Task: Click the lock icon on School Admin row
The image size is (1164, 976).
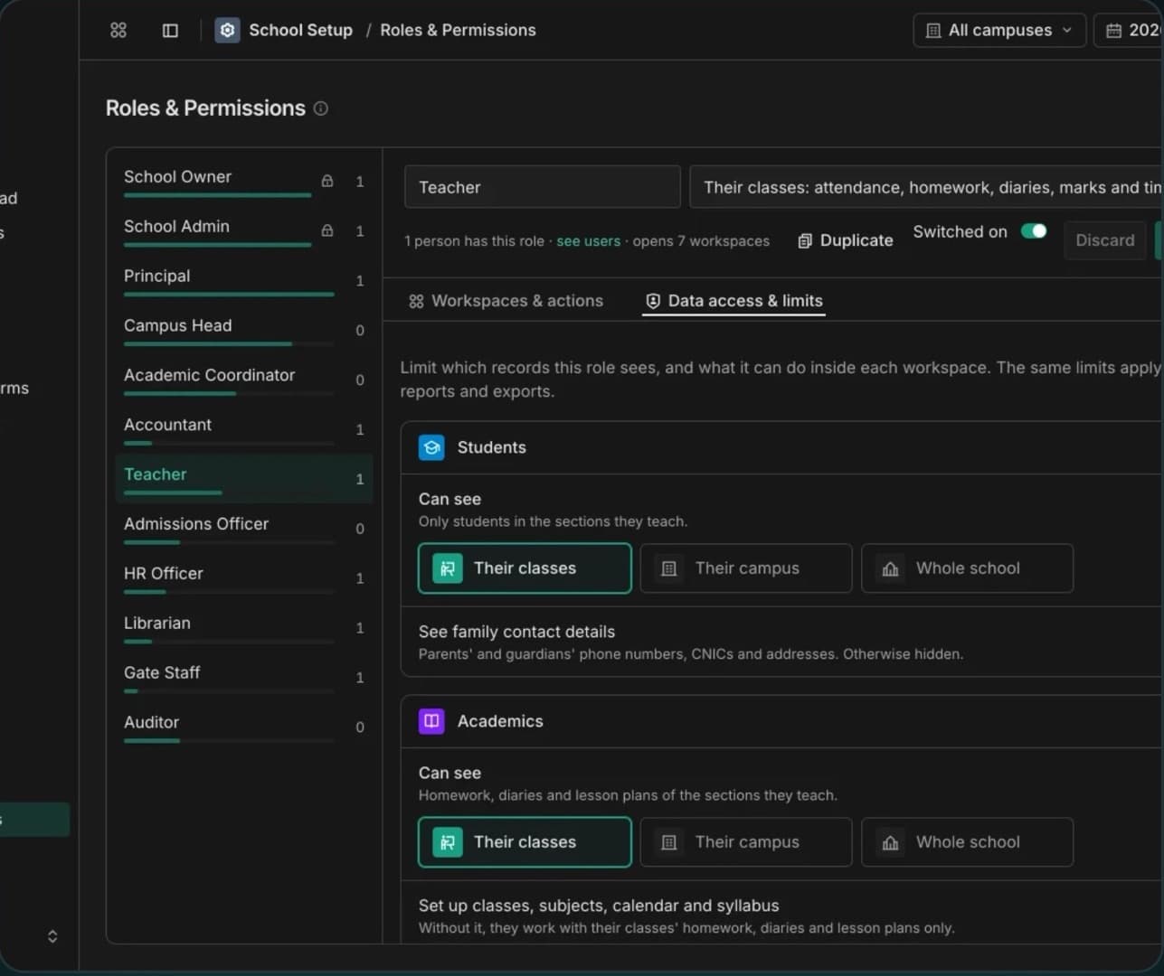Action: [327, 230]
